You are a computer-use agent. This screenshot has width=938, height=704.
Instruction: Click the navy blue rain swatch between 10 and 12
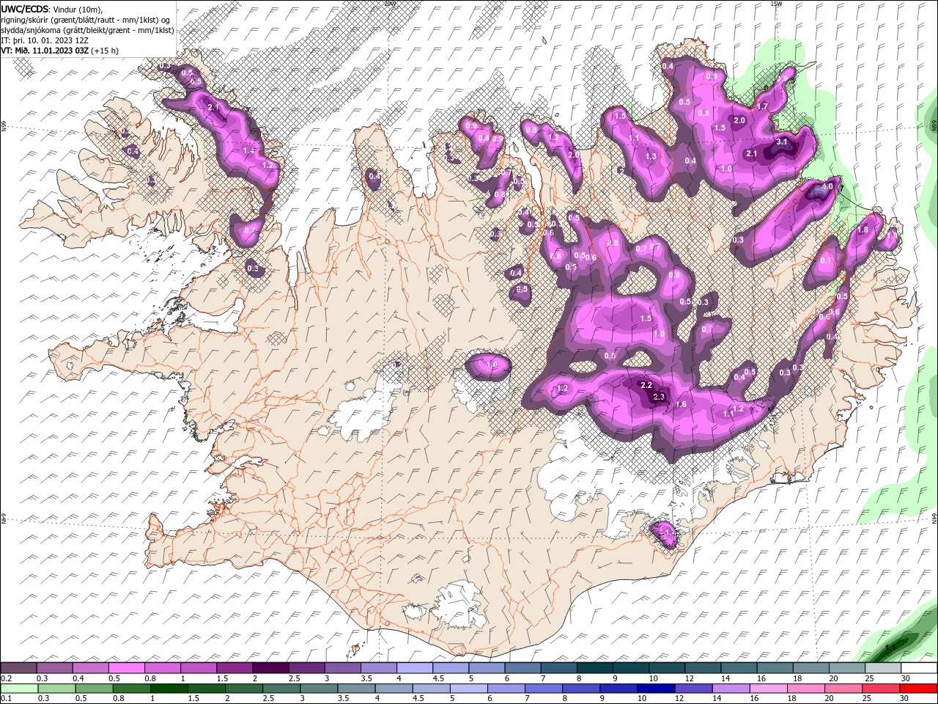(x=655, y=689)
